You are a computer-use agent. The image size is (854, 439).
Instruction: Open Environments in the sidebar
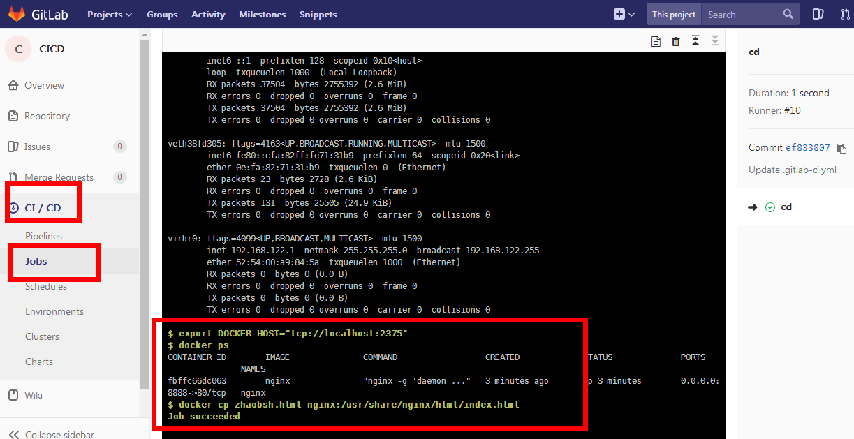(54, 311)
